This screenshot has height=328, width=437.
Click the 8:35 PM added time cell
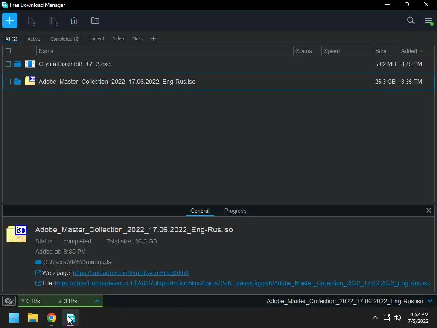point(411,82)
